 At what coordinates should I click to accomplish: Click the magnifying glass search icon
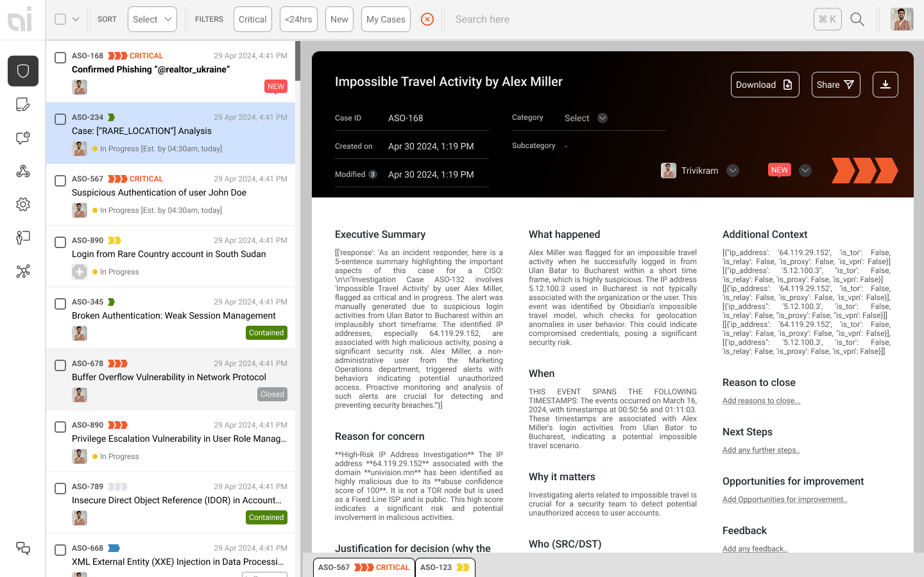(857, 19)
